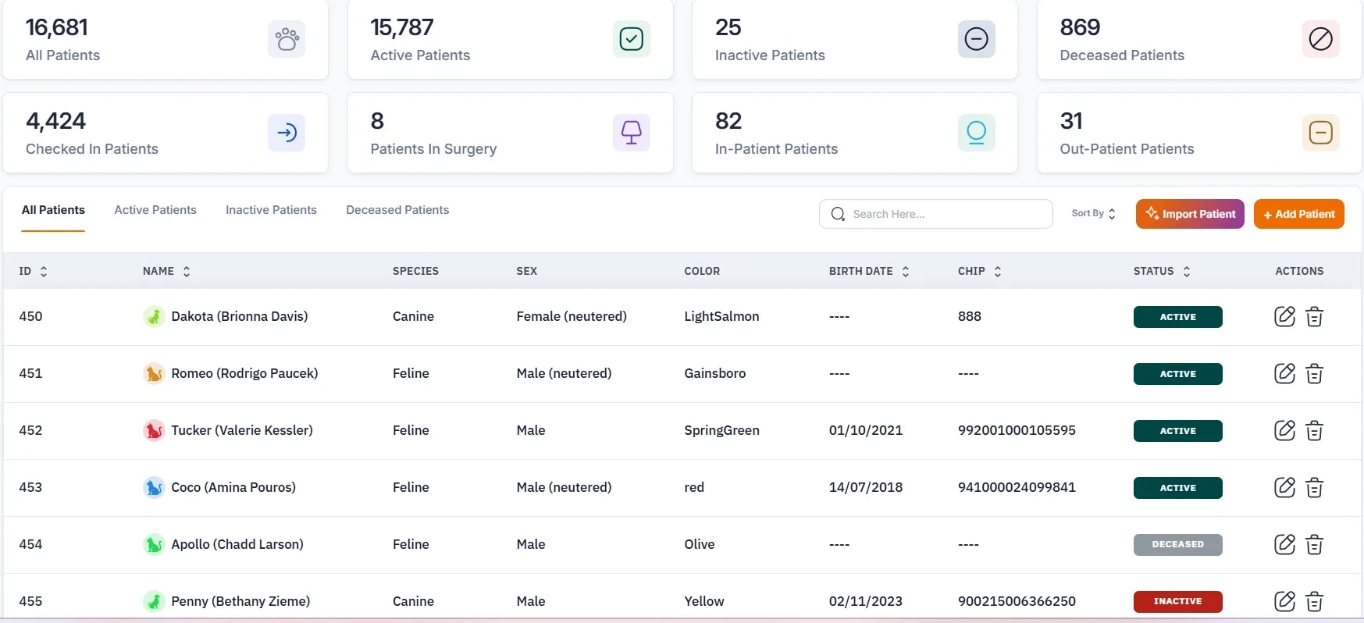This screenshot has width=1364, height=623.
Task: Click the INACTIVE status badge for Penny
Action: tap(1177, 601)
